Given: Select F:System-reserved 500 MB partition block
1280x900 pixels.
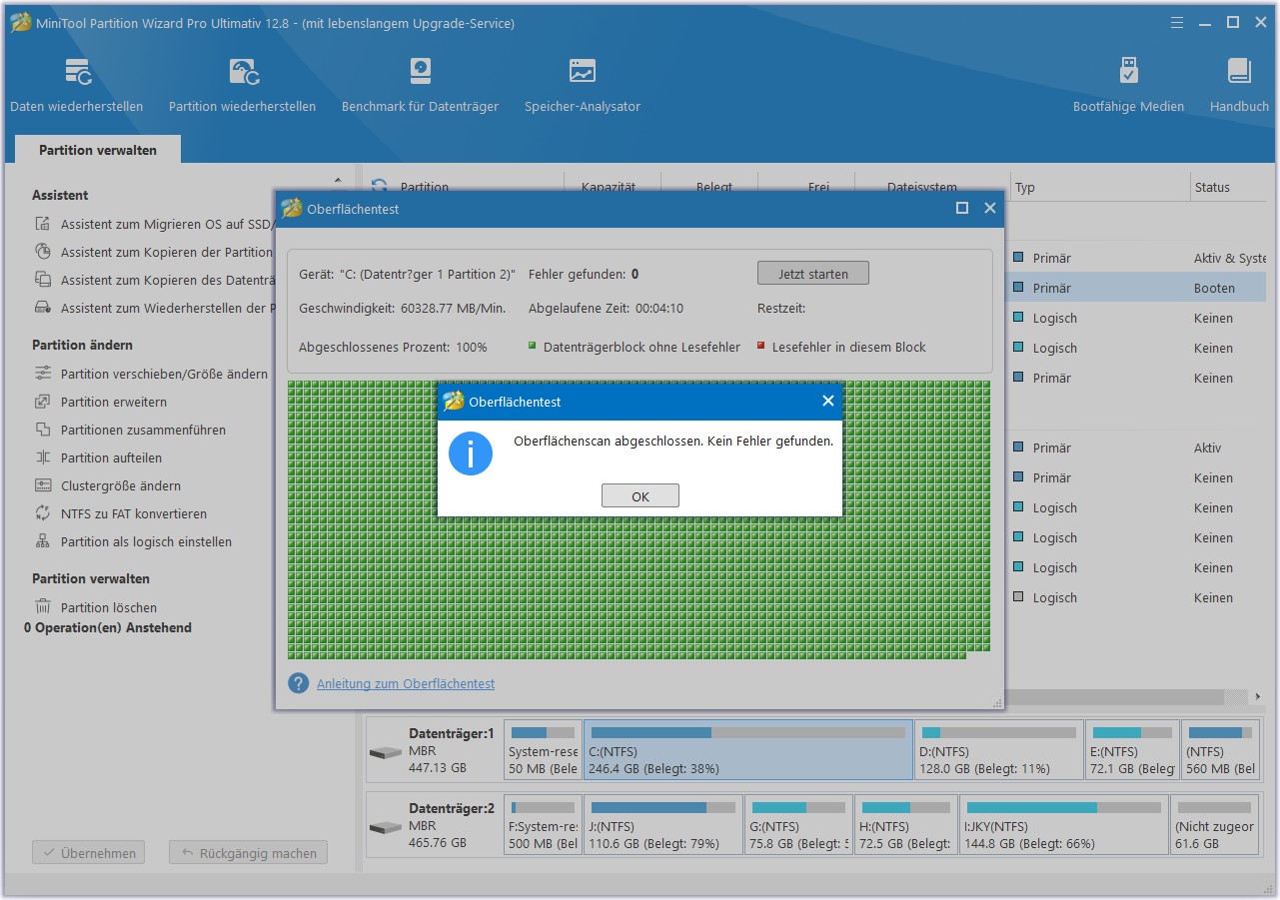Looking at the screenshot, I should tap(543, 826).
